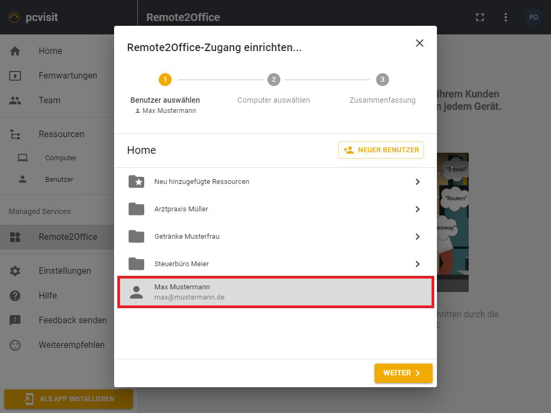Image resolution: width=551 pixels, height=413 pixels.
Task: Click the pcvisit logo icon
Action: click(x=14, y=17)
